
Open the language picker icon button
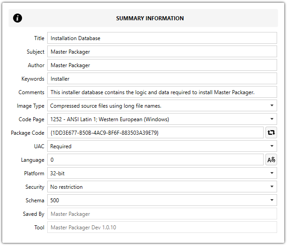pos(271,159)
